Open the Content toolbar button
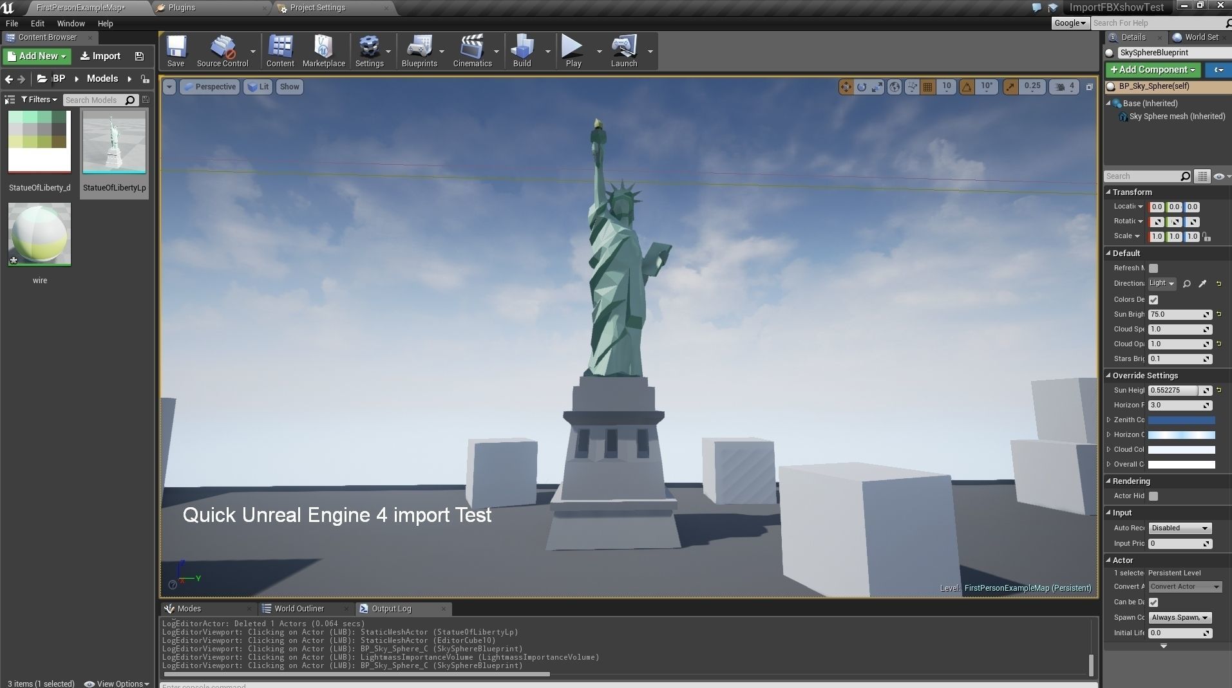The image size is (1232, 688). tap(280, 51)
